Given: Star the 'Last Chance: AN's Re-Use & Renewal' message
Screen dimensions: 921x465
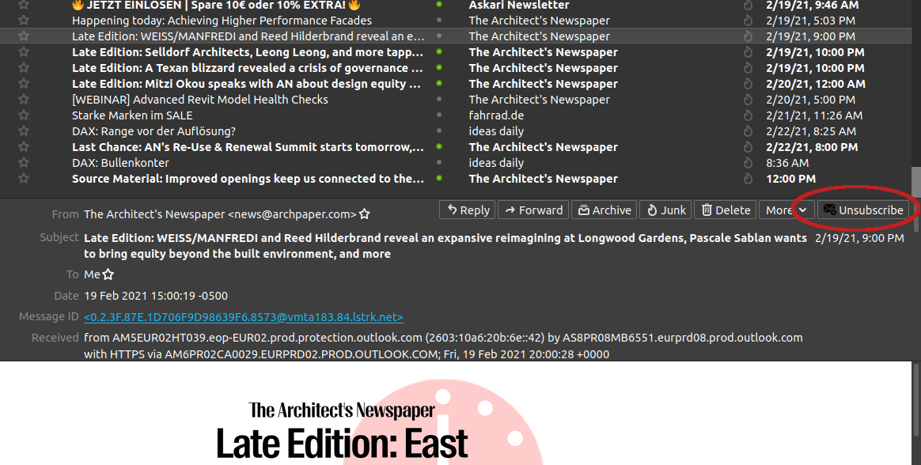Looking at the screenshot, I should [x=24, y=146].
